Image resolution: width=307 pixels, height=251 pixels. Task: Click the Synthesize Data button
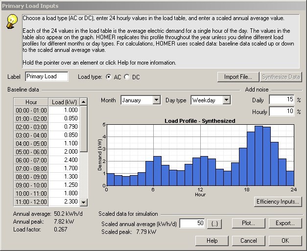click(281, 77)
